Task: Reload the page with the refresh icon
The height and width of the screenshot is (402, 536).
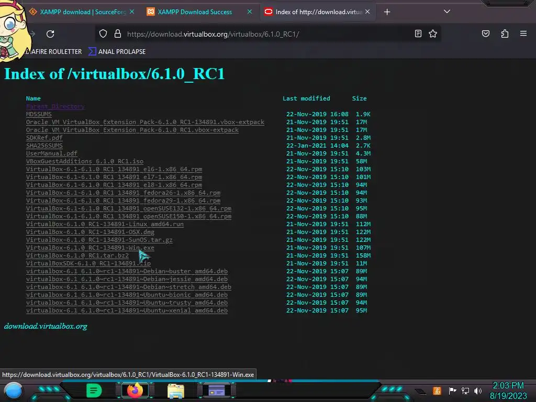Action: click(x=50, y=34)
